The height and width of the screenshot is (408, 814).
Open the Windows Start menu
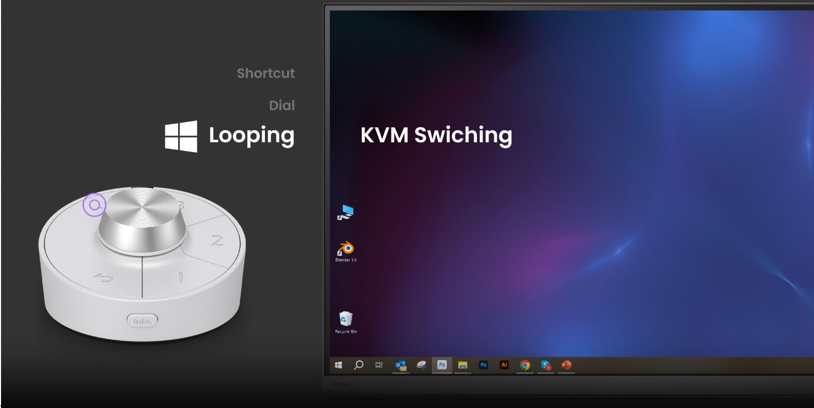pyautogui.click(x=338, y=365)
